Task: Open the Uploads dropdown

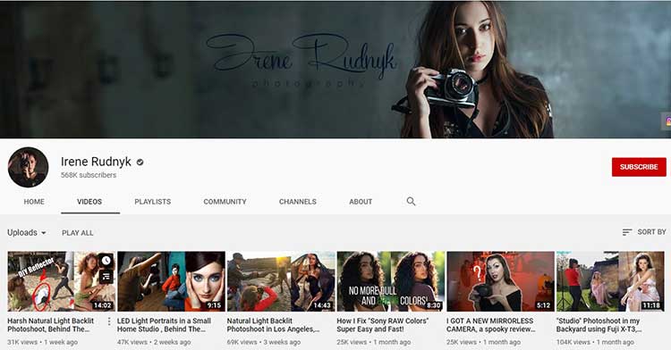Action: [x=27, y=233]
